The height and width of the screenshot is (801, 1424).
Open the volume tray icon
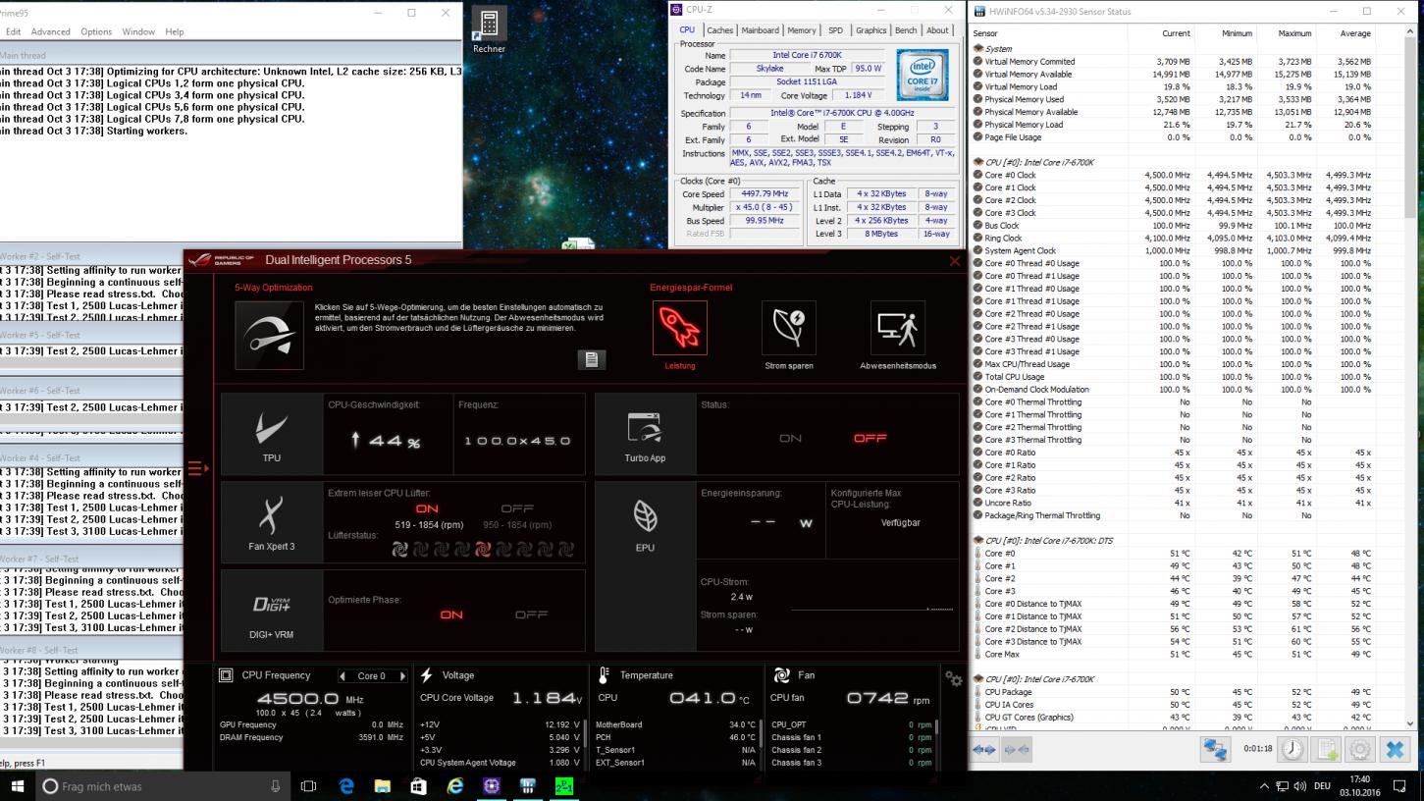click(x=1299, y=786)
